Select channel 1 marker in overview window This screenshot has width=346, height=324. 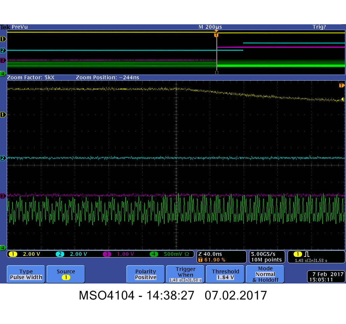(3, 39)
